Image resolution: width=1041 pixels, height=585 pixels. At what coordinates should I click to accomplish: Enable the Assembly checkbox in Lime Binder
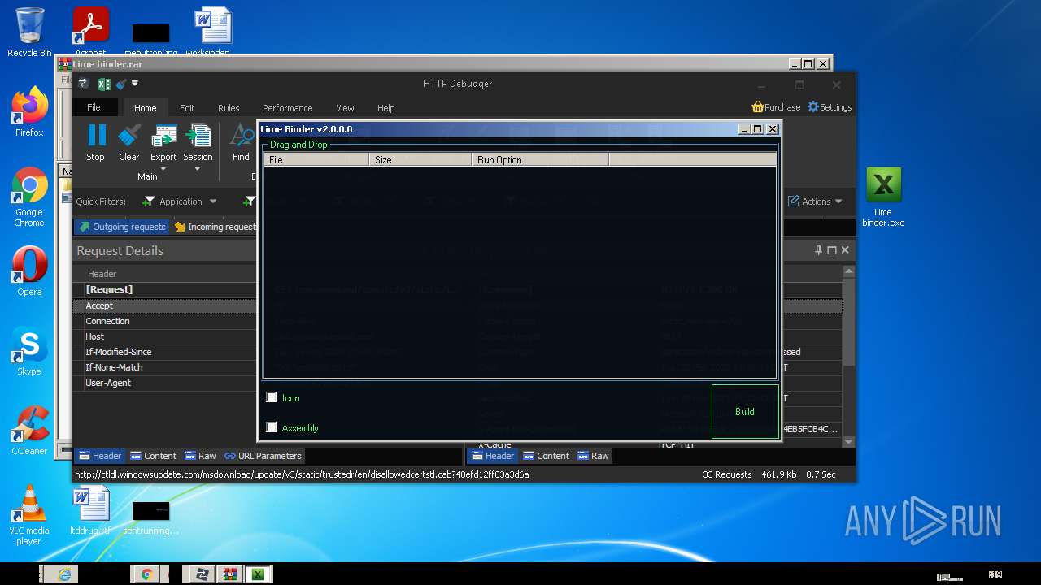[272, 427]
